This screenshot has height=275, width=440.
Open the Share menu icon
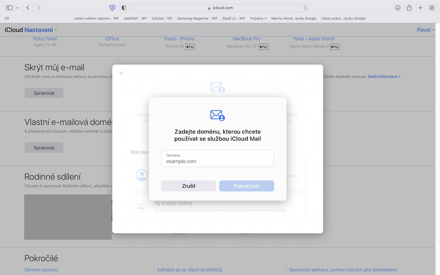(x=409, y=8)
